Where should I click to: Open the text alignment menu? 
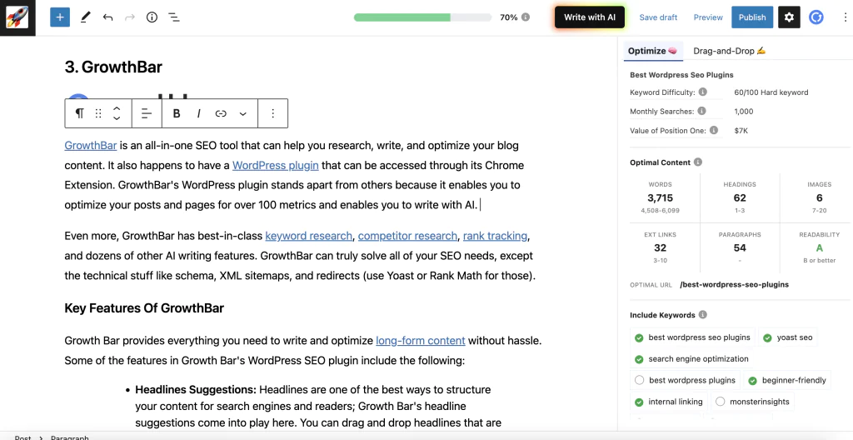tap(147, 113)
